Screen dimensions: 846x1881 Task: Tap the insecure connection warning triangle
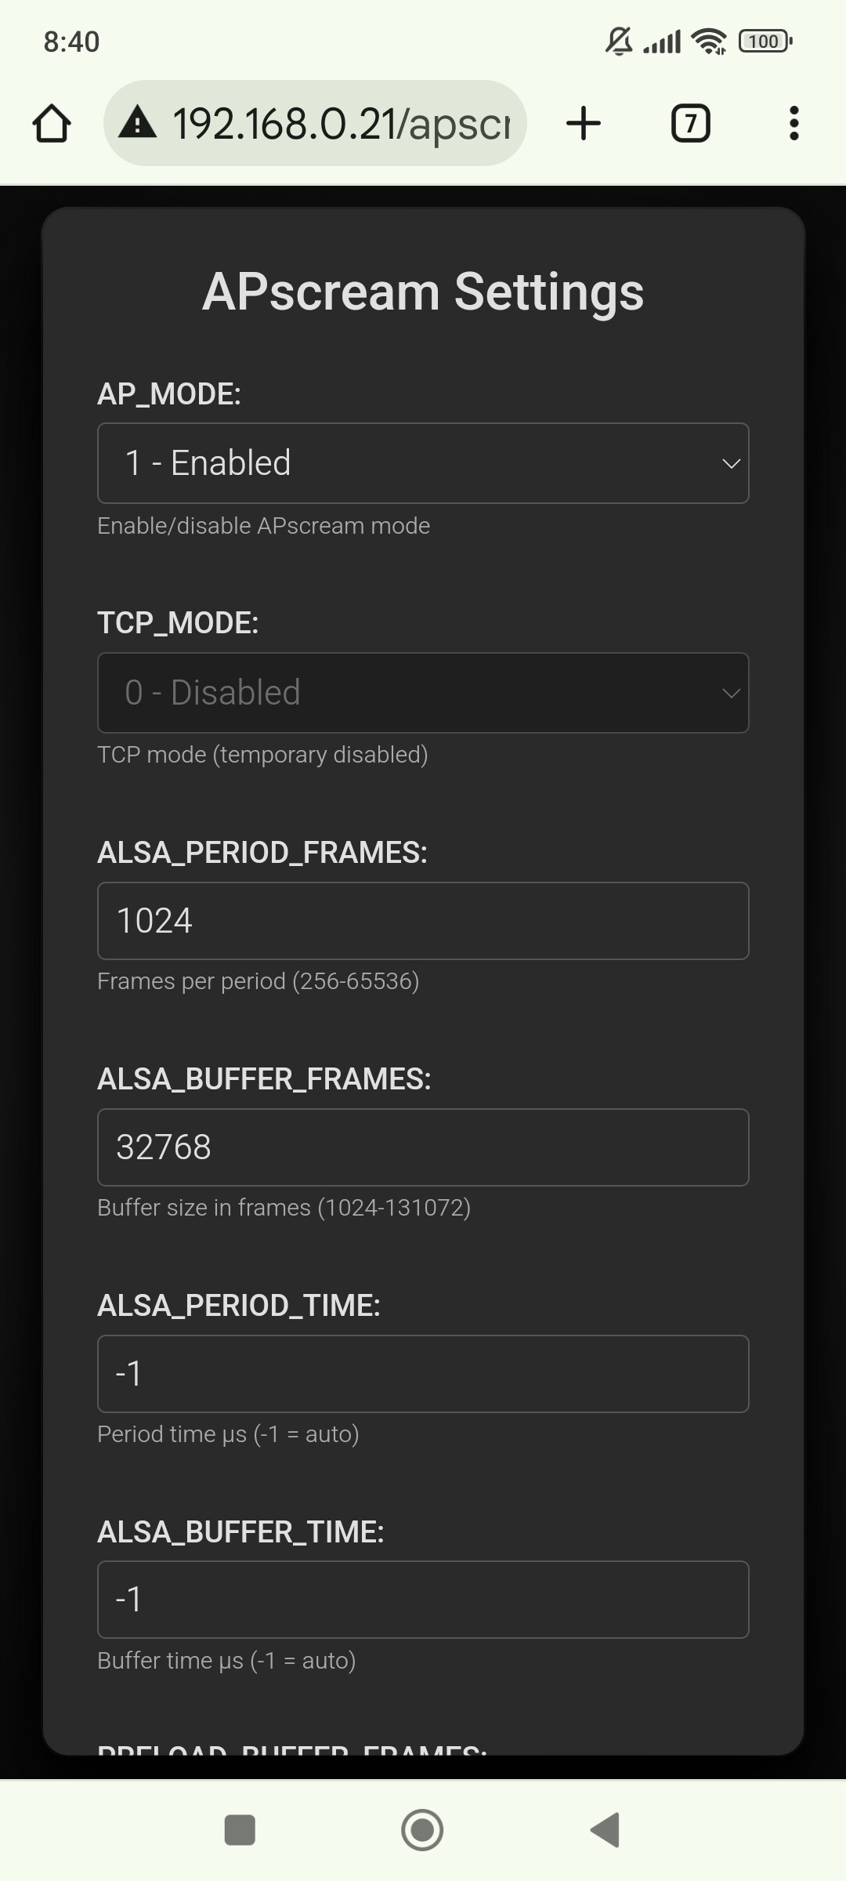tap(138, 123)
